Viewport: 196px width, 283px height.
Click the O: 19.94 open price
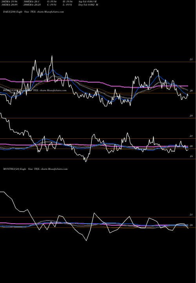tap(52, 2)
